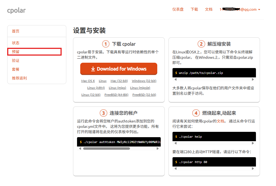Open the account email dropdown

tap(240, 9)
